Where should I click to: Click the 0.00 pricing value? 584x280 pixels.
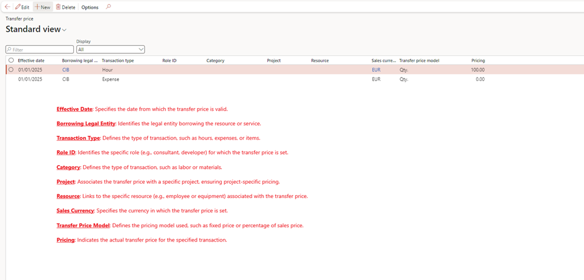[480, 79]
